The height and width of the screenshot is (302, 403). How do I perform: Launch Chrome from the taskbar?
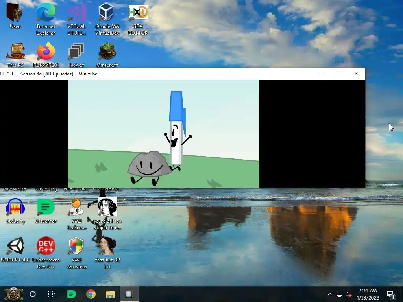point(91,294)
